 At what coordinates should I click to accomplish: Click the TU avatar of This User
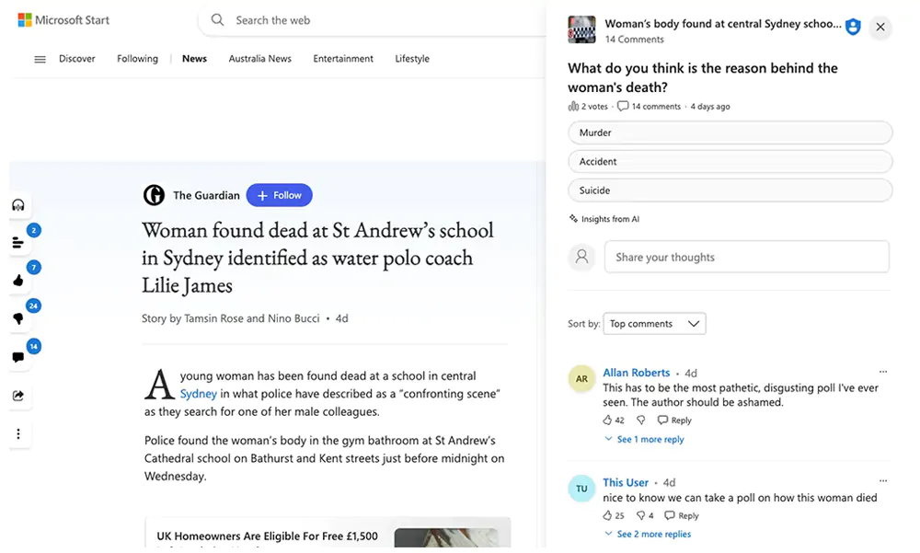pos(582,489)
